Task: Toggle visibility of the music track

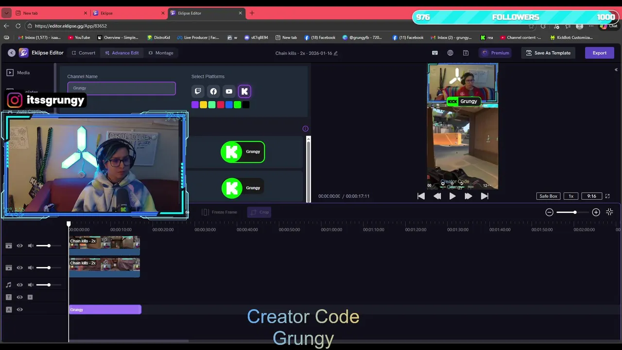Action: click(19, 285)
